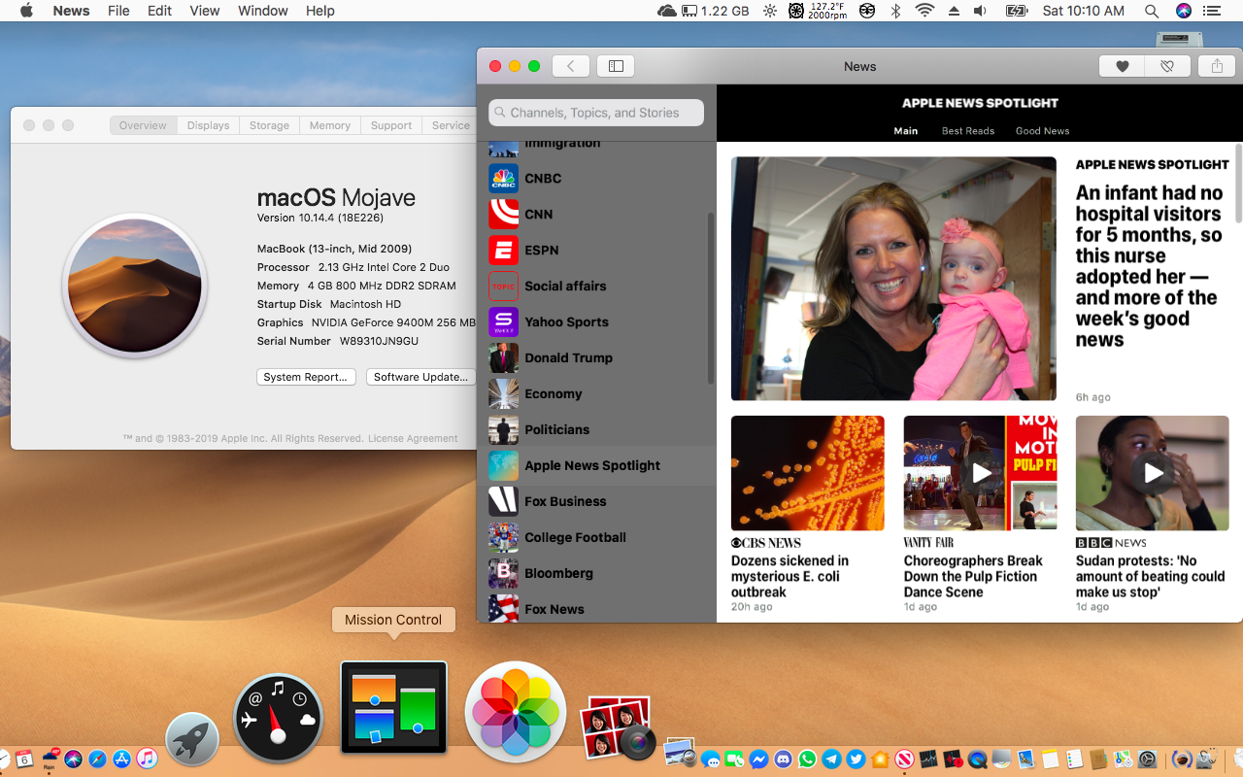
Task: Toggle the News sidebar button
Action: click(616, 66)
